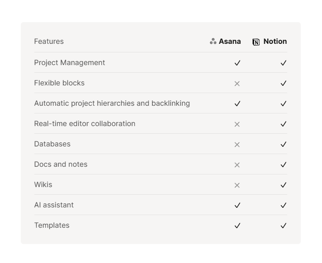Click Notion's checkmark for Templates

click(x=284, y=226)
